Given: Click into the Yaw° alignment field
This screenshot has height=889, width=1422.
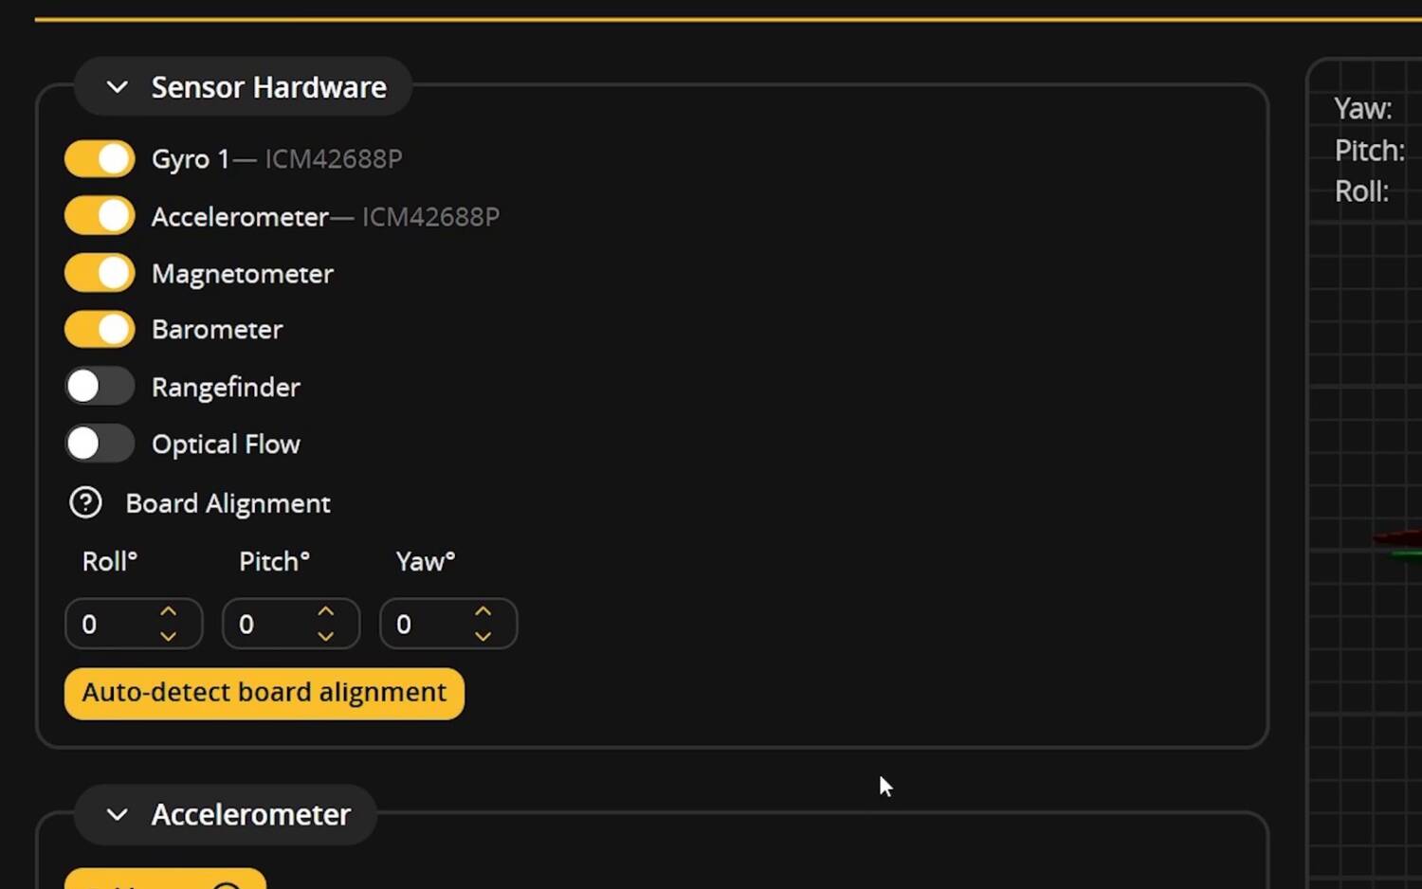Looking at the screenshot, I should pos(448,624).
